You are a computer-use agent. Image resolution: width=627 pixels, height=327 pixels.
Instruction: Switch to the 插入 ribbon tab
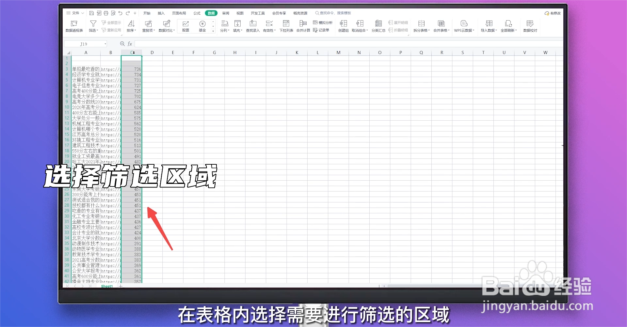click(x=161, y=13)
